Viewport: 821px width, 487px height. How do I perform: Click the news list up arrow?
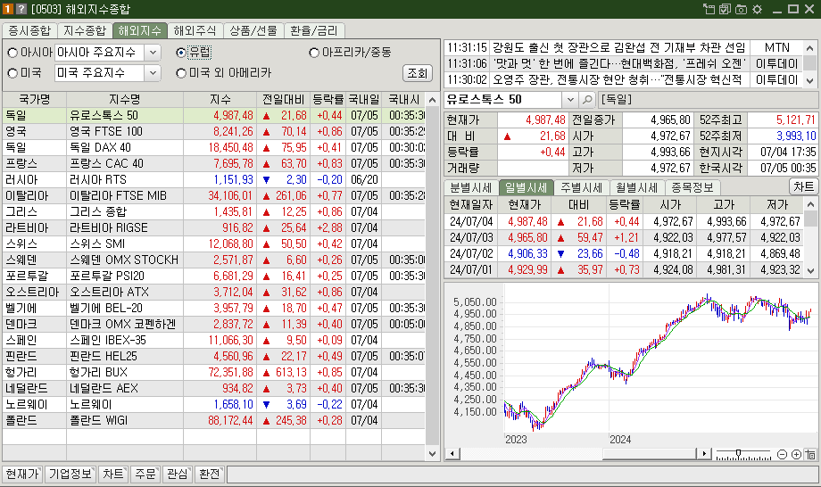[810, 48]
